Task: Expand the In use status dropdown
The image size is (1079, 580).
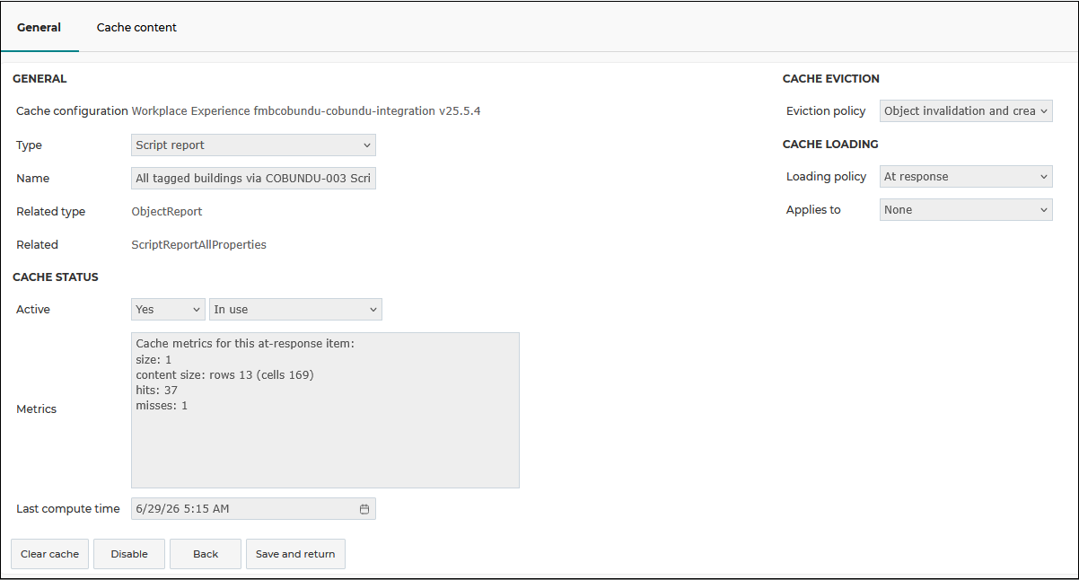Action: 295,309
